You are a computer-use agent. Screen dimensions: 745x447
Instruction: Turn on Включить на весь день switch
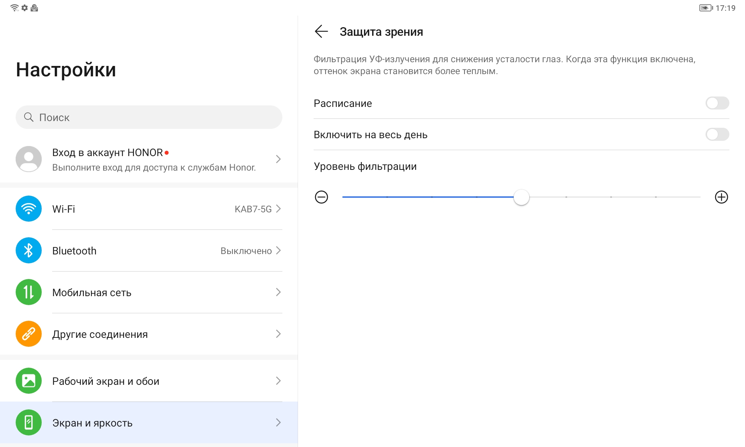pyautogui.click(x=717, y=134)
